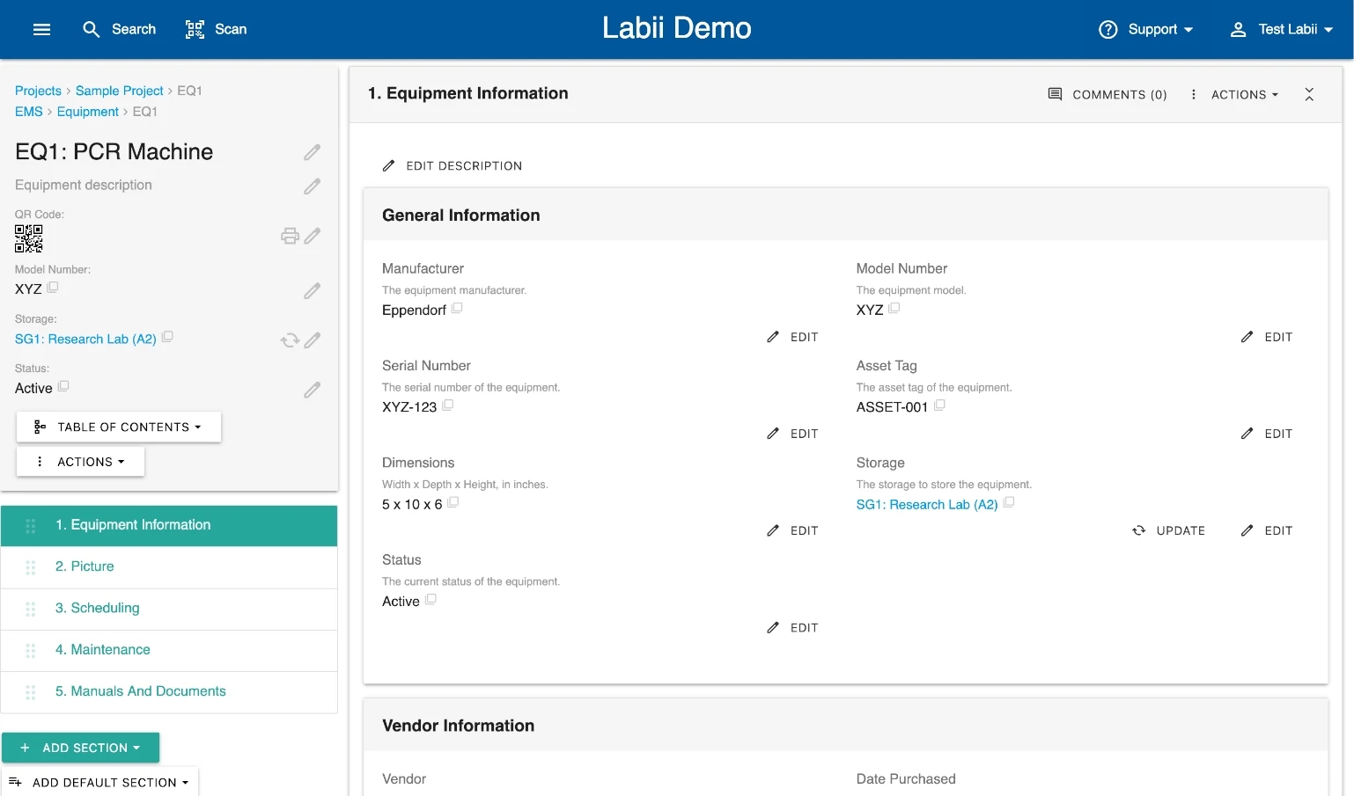Copy the Eppendorf manufacturer value
The height and width of the screenshot is (796, 1354).
pos(457,309)
